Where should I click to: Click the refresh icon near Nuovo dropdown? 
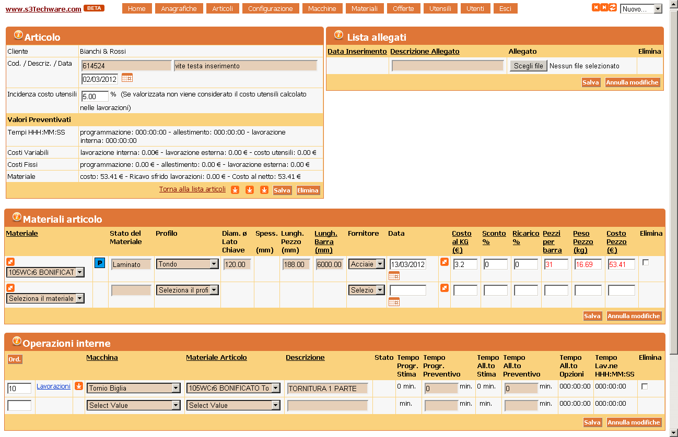tap(613, 7)
